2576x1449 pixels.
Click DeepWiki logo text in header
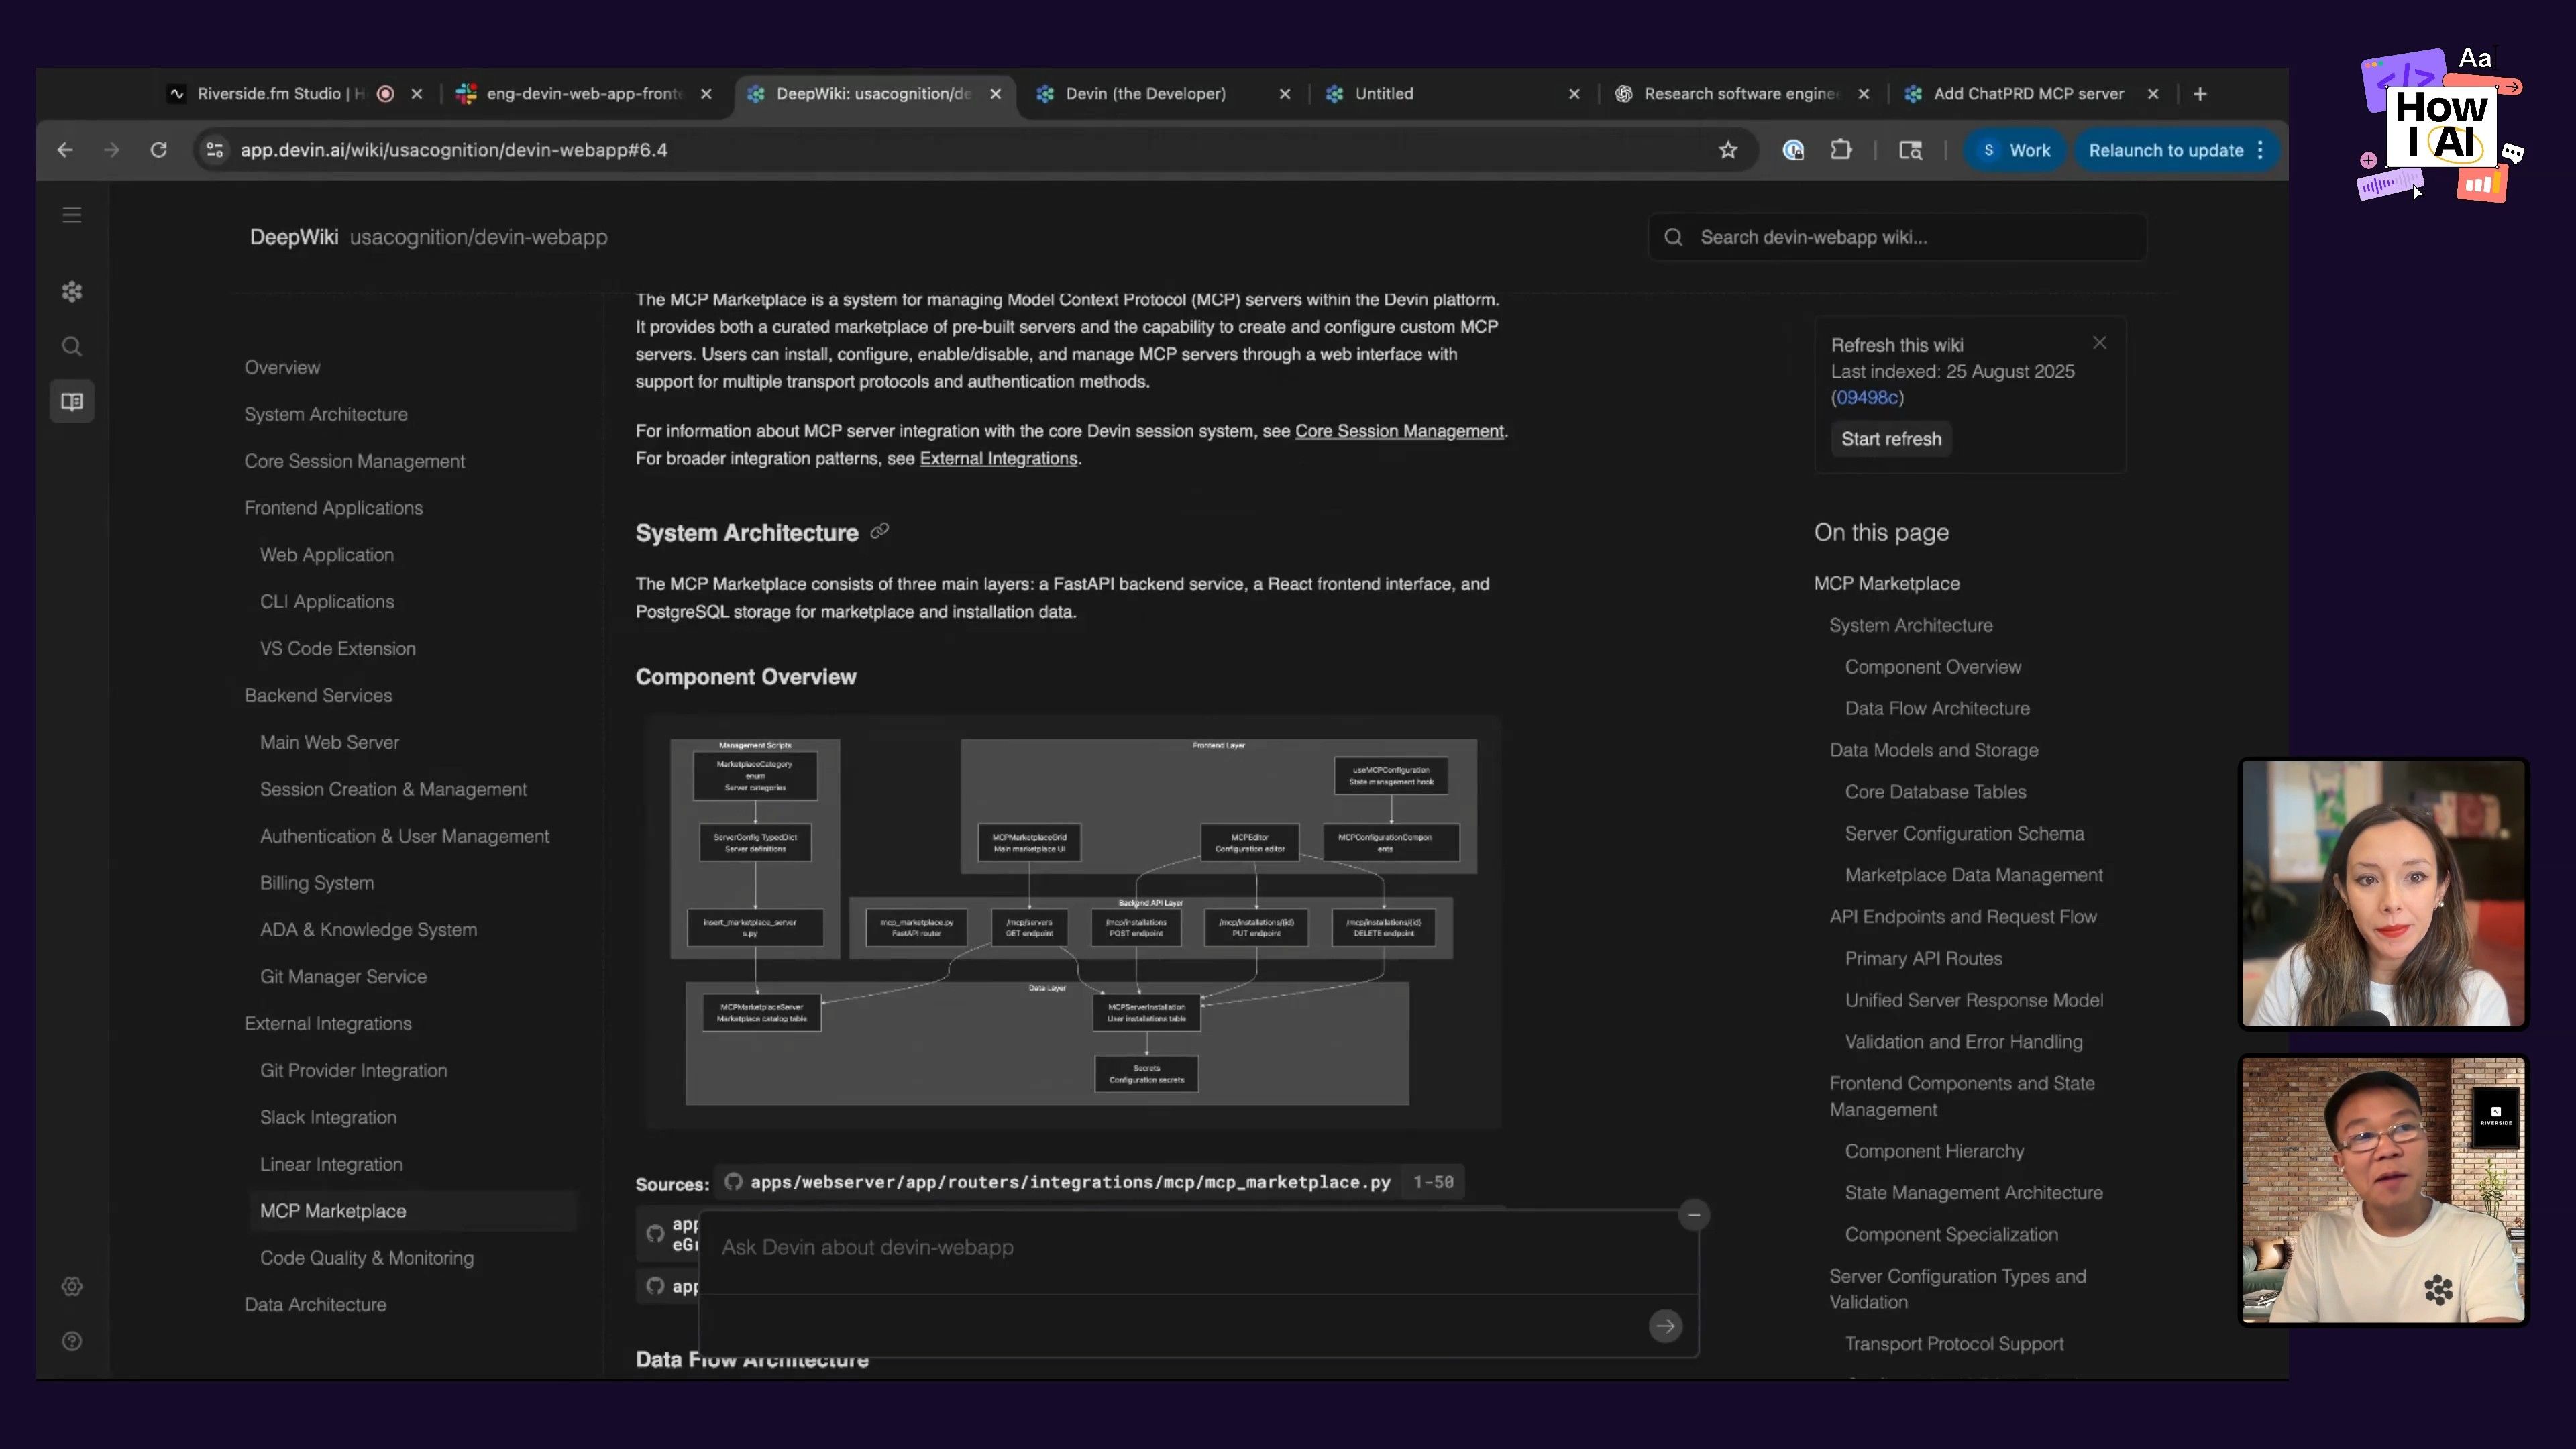(x=294, y=238)
